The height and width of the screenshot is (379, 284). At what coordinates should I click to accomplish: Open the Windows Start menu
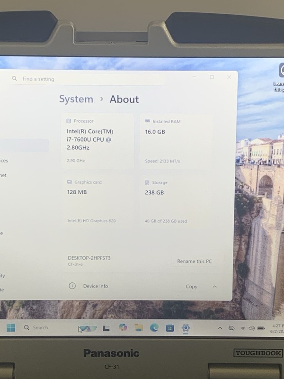(11, 327)
